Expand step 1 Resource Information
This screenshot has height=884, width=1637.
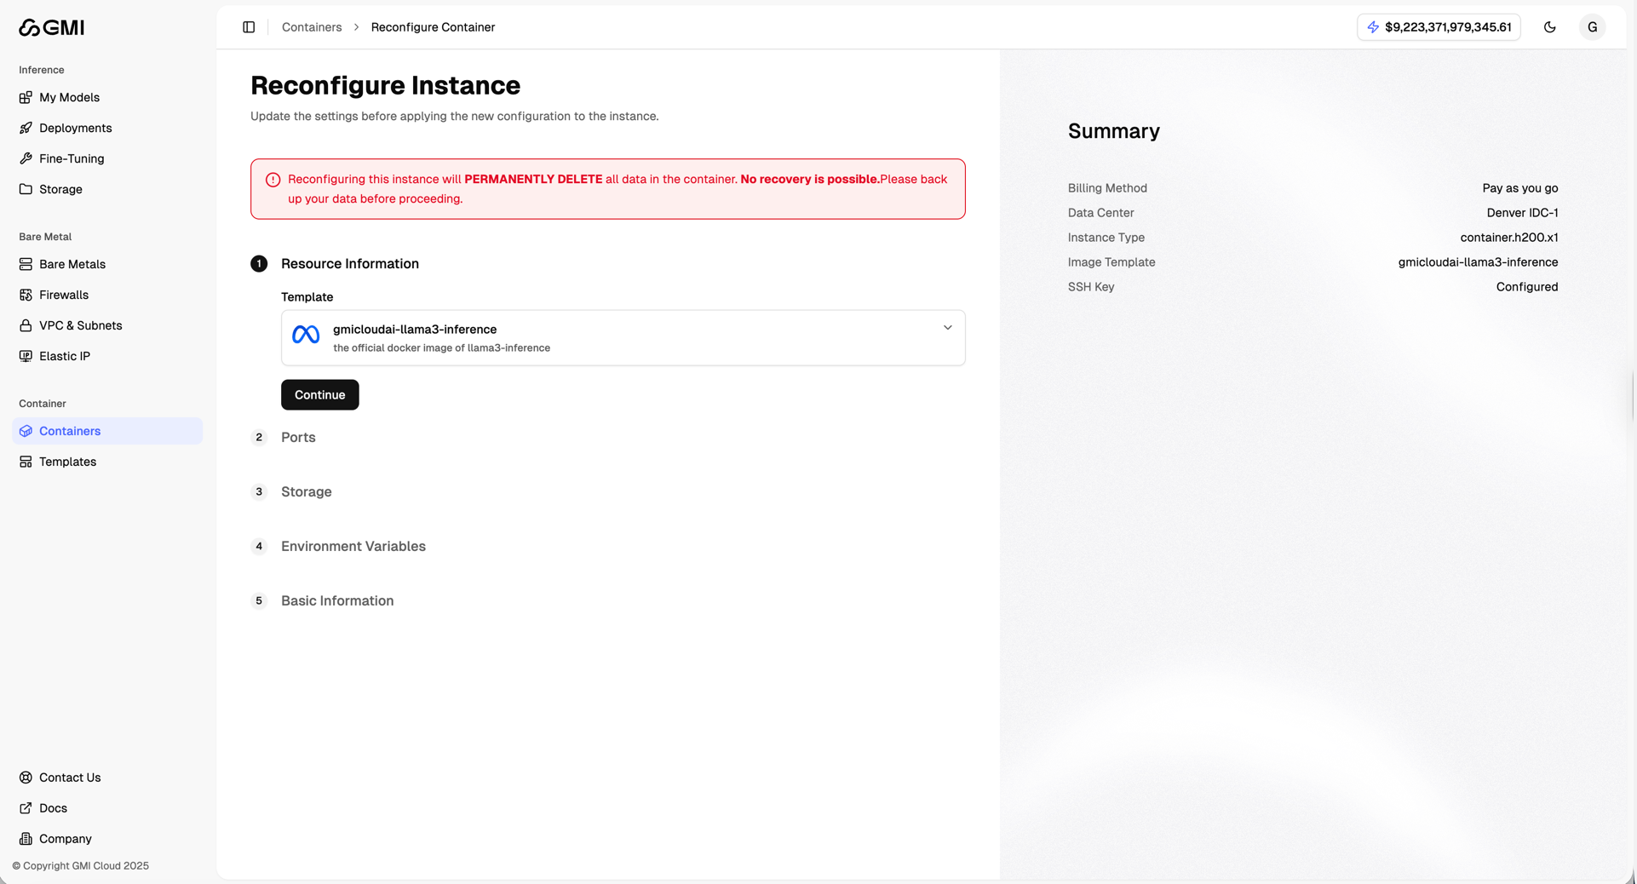pos(350,264)
